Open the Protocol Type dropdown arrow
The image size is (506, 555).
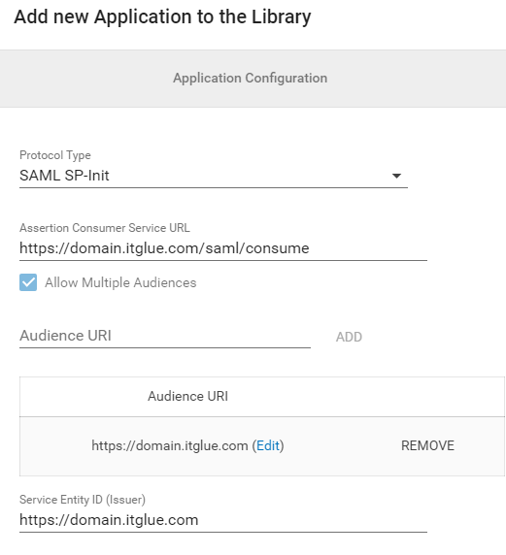(396, 176)
